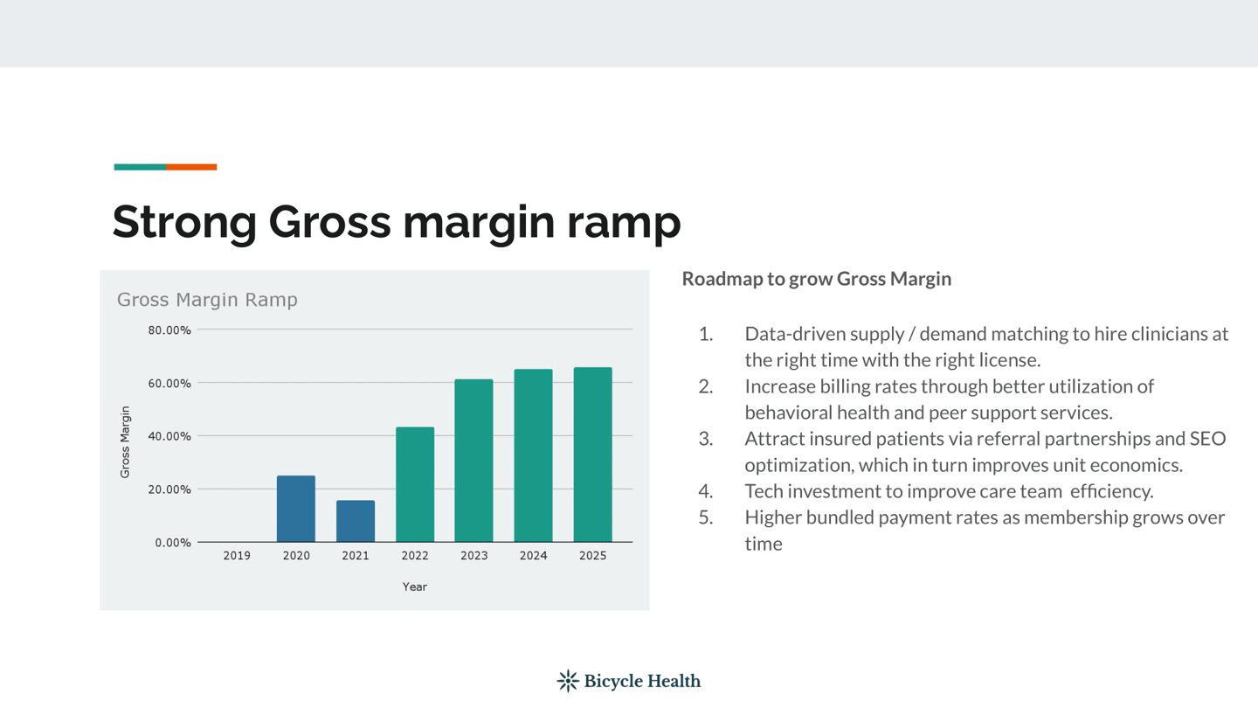Screen dimensions: 1258x708
Task: Click the Gross Margin Ramp chart title
Action: pos(207,300)
